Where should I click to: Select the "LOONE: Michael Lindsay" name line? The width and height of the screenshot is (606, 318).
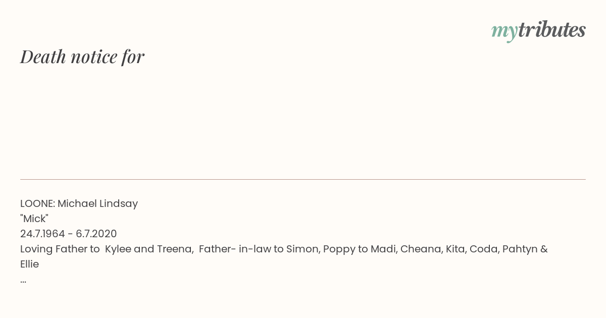click(79, 204)
